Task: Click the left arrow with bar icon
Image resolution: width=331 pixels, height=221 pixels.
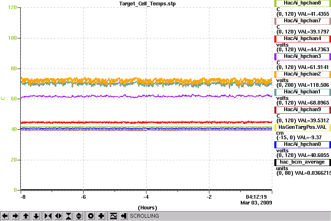Action: (x=124, y=216)
